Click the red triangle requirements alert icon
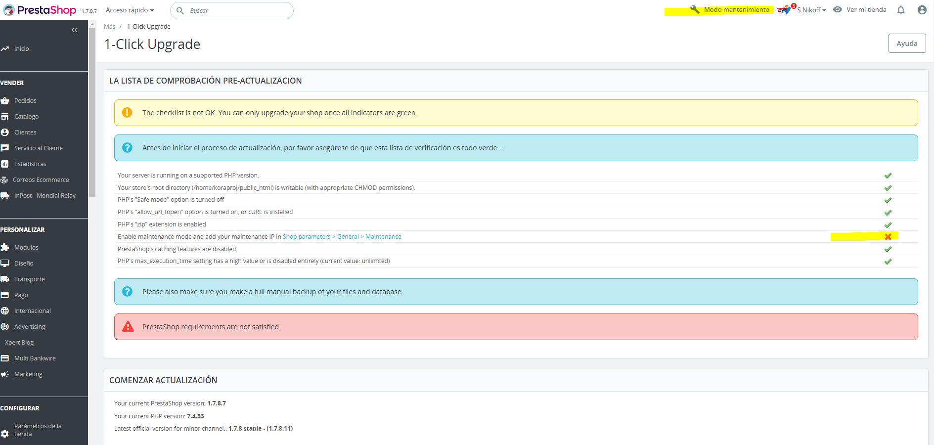 coord(128,326)
